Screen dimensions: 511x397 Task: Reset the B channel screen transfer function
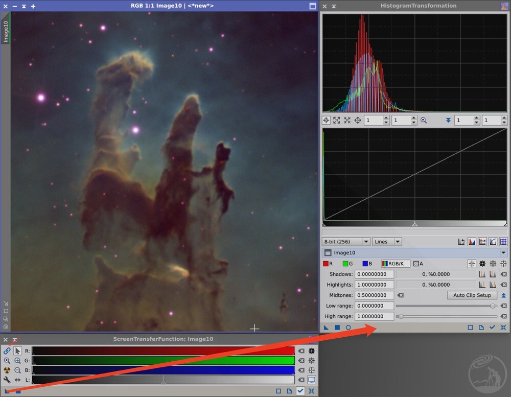[x=301, y=370]
